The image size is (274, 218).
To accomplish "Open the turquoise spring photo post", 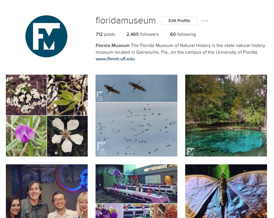I will 226,115.
